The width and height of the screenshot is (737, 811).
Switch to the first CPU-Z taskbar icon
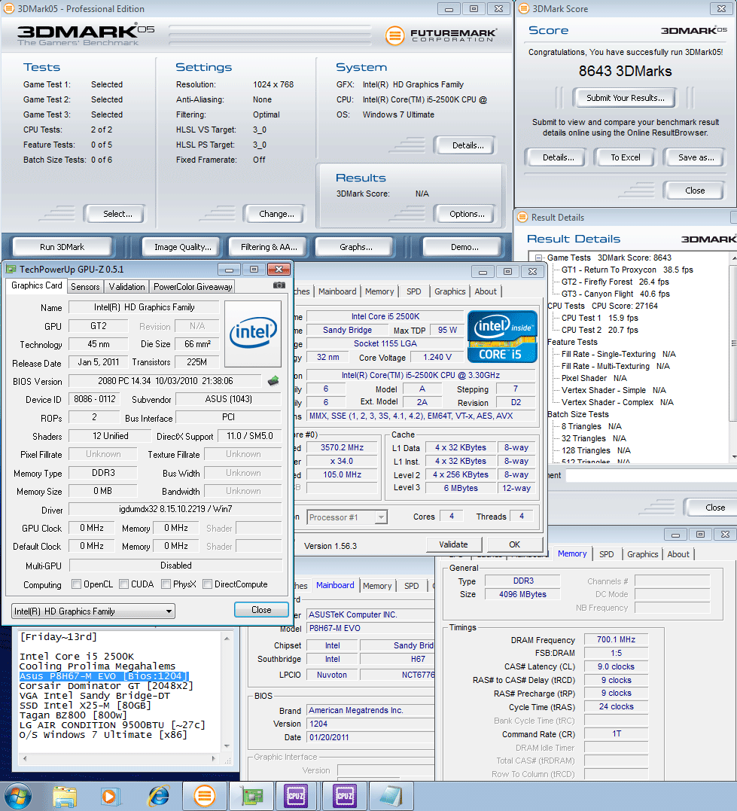click(x=296, y=796)
